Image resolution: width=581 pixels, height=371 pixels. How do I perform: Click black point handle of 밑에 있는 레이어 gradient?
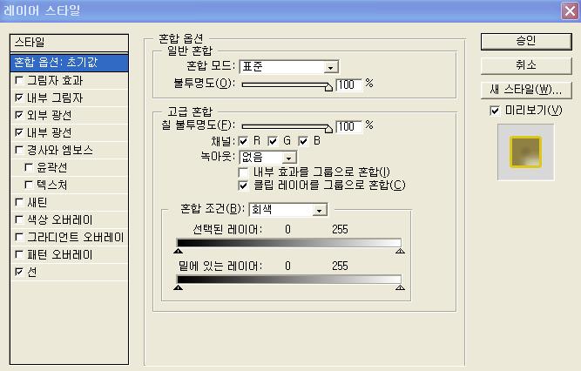(x=179, y=287)
